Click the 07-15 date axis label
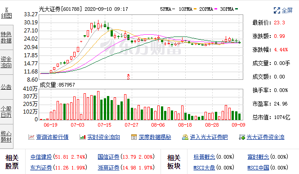This screenshot has height=174, width=299. coord(104,125)
